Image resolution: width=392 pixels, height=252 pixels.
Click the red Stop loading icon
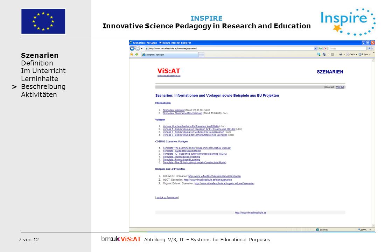point(325,49)
